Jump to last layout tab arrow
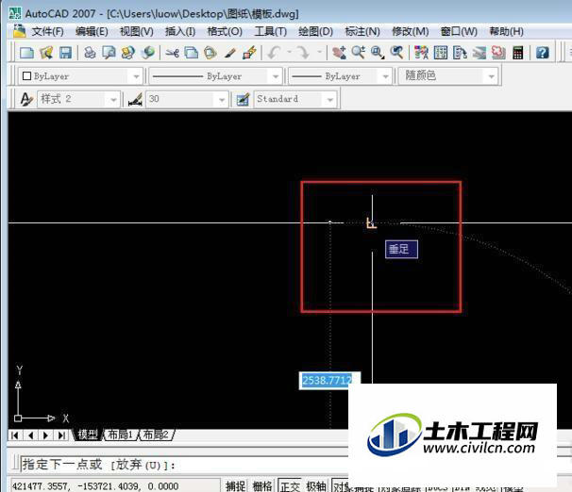Viewport: 572px width, 492px height. click(61, 435)
